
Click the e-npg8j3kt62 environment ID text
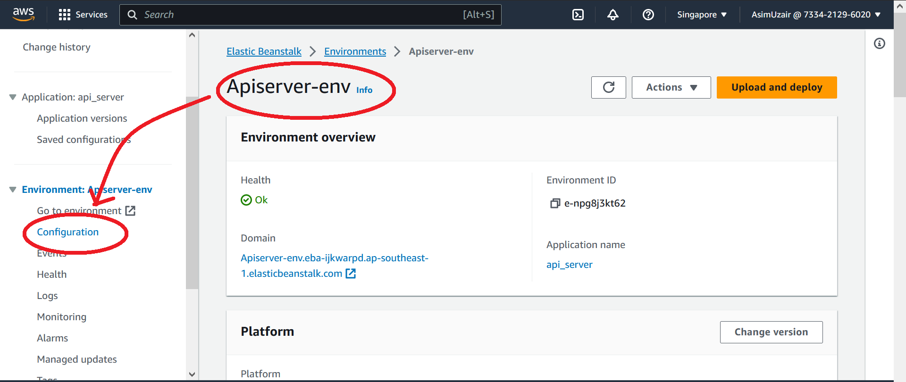coord(595,203)
